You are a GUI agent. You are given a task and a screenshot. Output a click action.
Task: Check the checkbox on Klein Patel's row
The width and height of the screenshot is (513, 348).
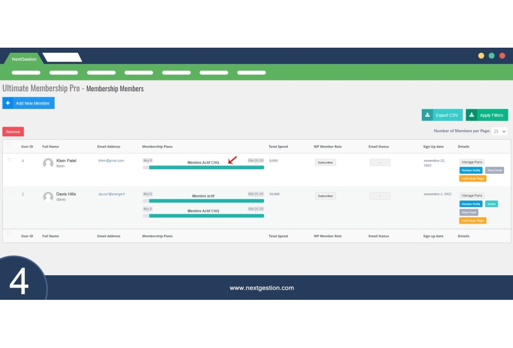[9, 159]
